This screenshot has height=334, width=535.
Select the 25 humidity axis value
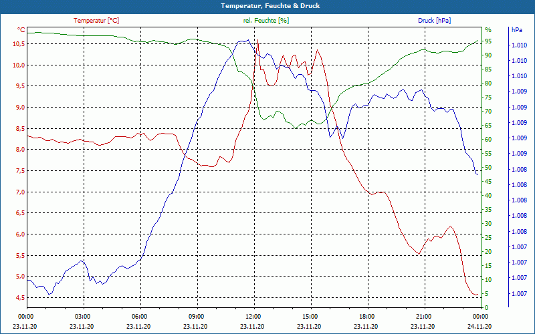(488, 238)
